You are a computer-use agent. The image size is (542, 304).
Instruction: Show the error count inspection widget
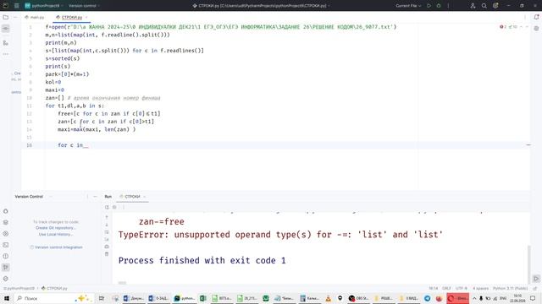[x=508, y=27]
